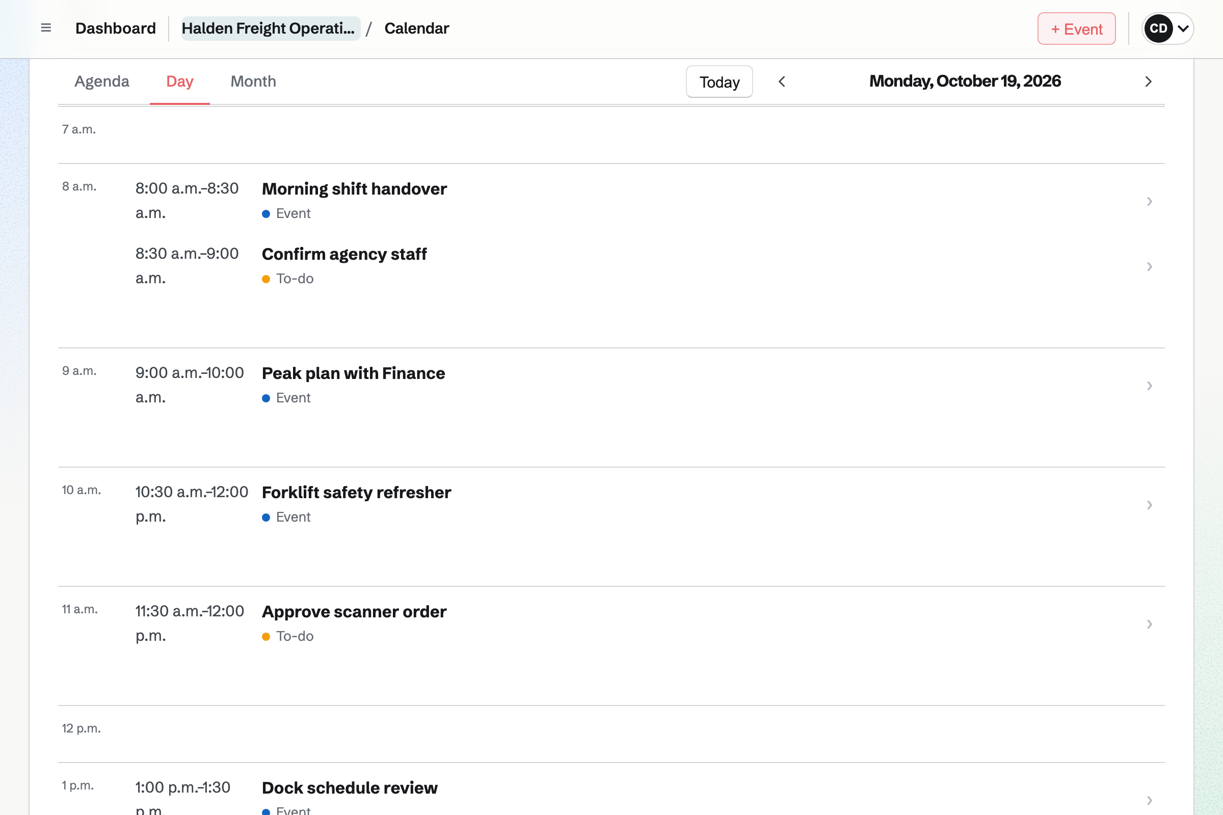Click the 11:30 a.m.–12:00 p.m. time
Image resolution: width=1223 pixels, height=815 pixels.
click(190, 623)
